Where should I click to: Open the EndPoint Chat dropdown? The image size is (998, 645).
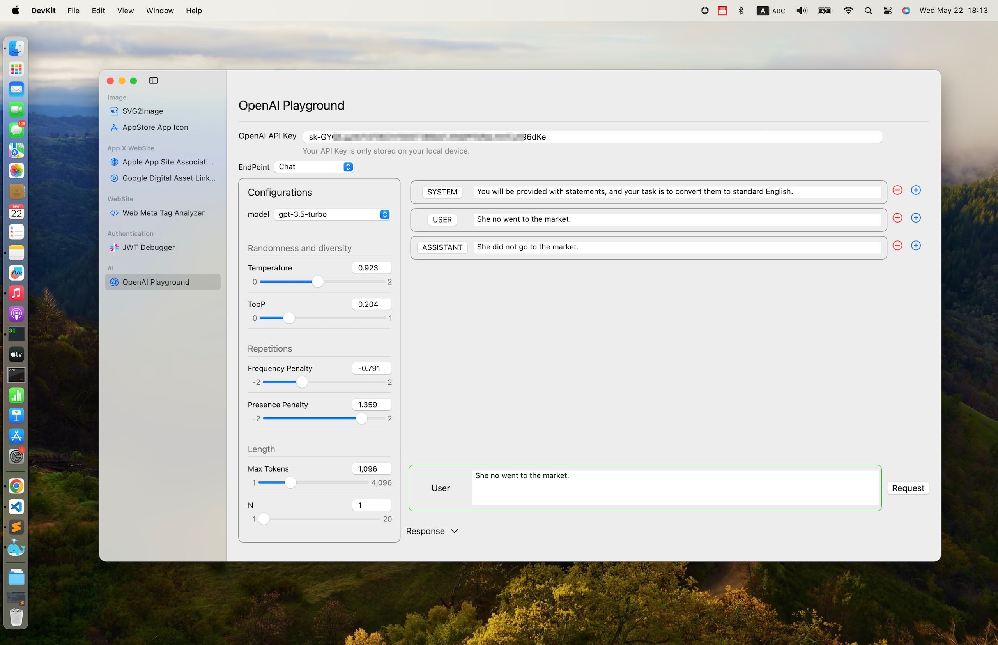314,167
